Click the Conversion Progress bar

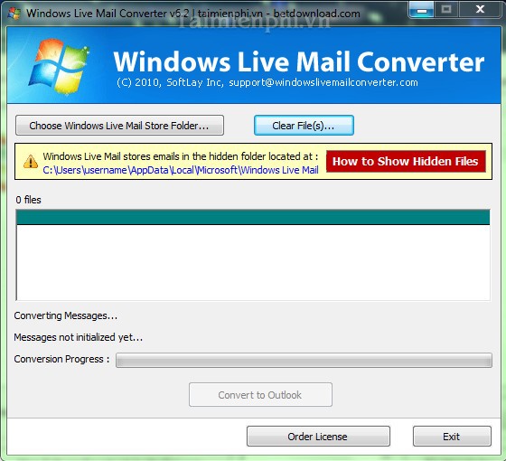point(304,360)
